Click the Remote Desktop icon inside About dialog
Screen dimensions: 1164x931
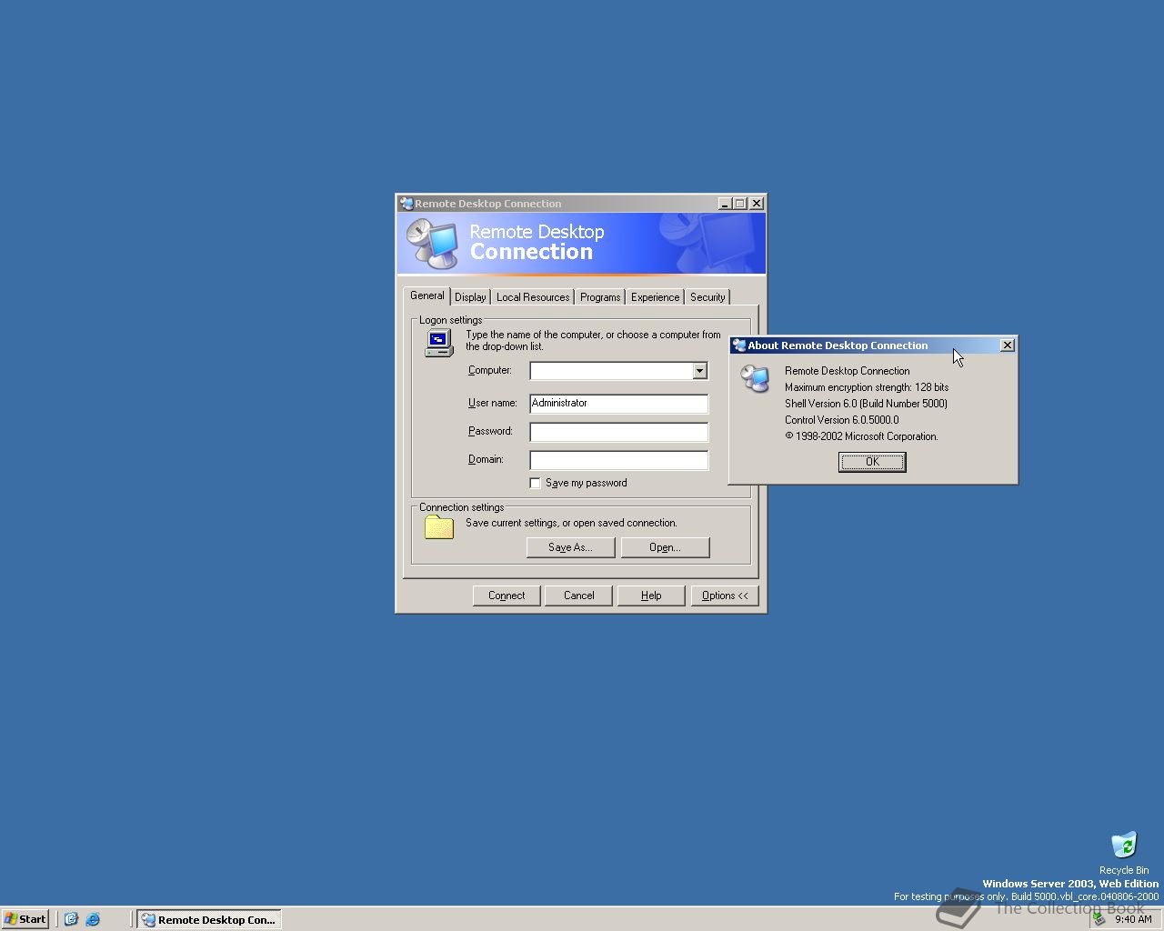click(x=755, y=378)
